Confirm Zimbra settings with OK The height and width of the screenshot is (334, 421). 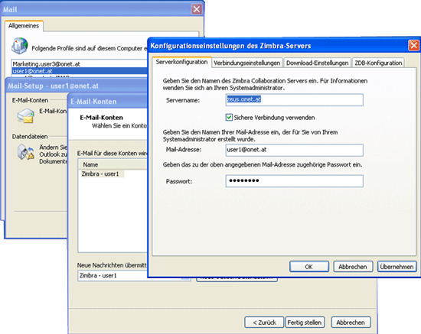coord(309,267)
